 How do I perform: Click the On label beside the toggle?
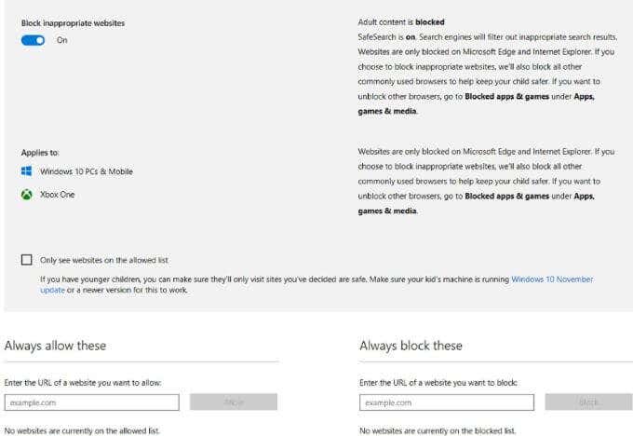click(x=62, y=40)
